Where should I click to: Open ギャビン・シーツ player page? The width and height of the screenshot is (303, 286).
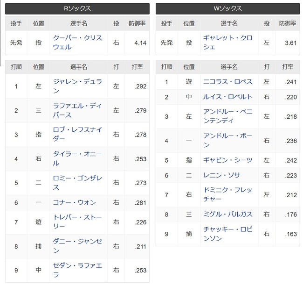click(x=227, y=160)
